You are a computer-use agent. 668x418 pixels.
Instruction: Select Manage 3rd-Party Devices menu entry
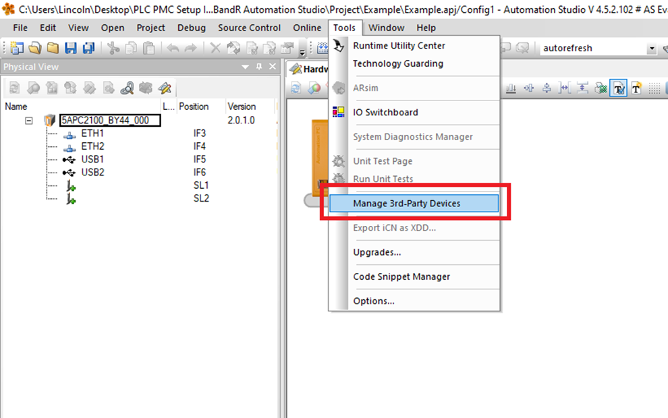[x=406, y=204]
